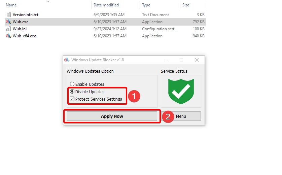Sort files by the Type column header
The image size is (282, 175).
point(146,5)
